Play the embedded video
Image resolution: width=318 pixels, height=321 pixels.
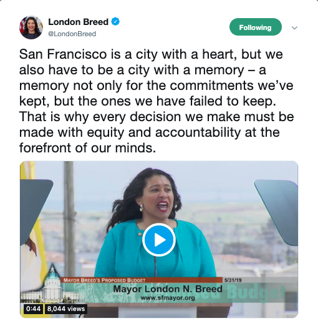[x=159, y=240]
